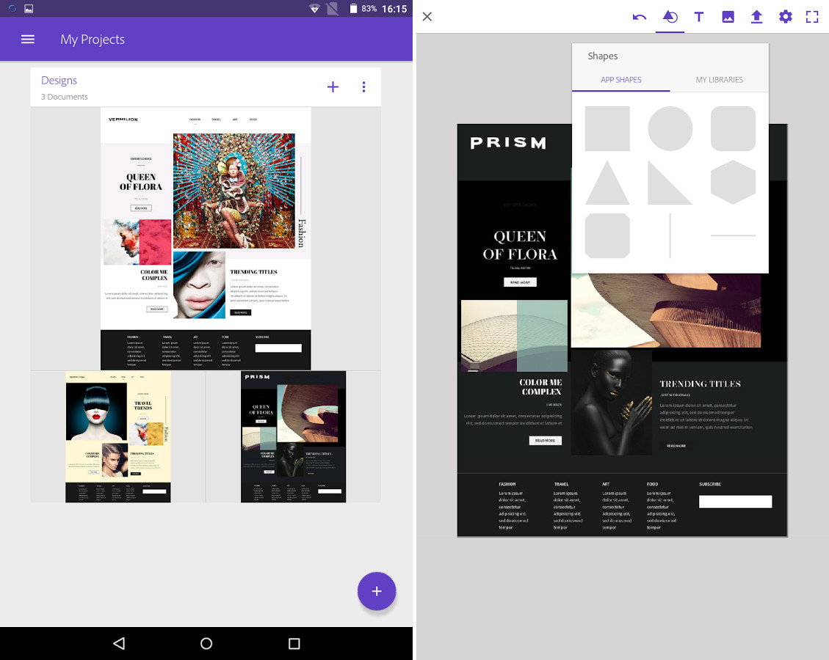Select the Image insert icon
The width and height of the screenshot is (829, 660).
727,16
